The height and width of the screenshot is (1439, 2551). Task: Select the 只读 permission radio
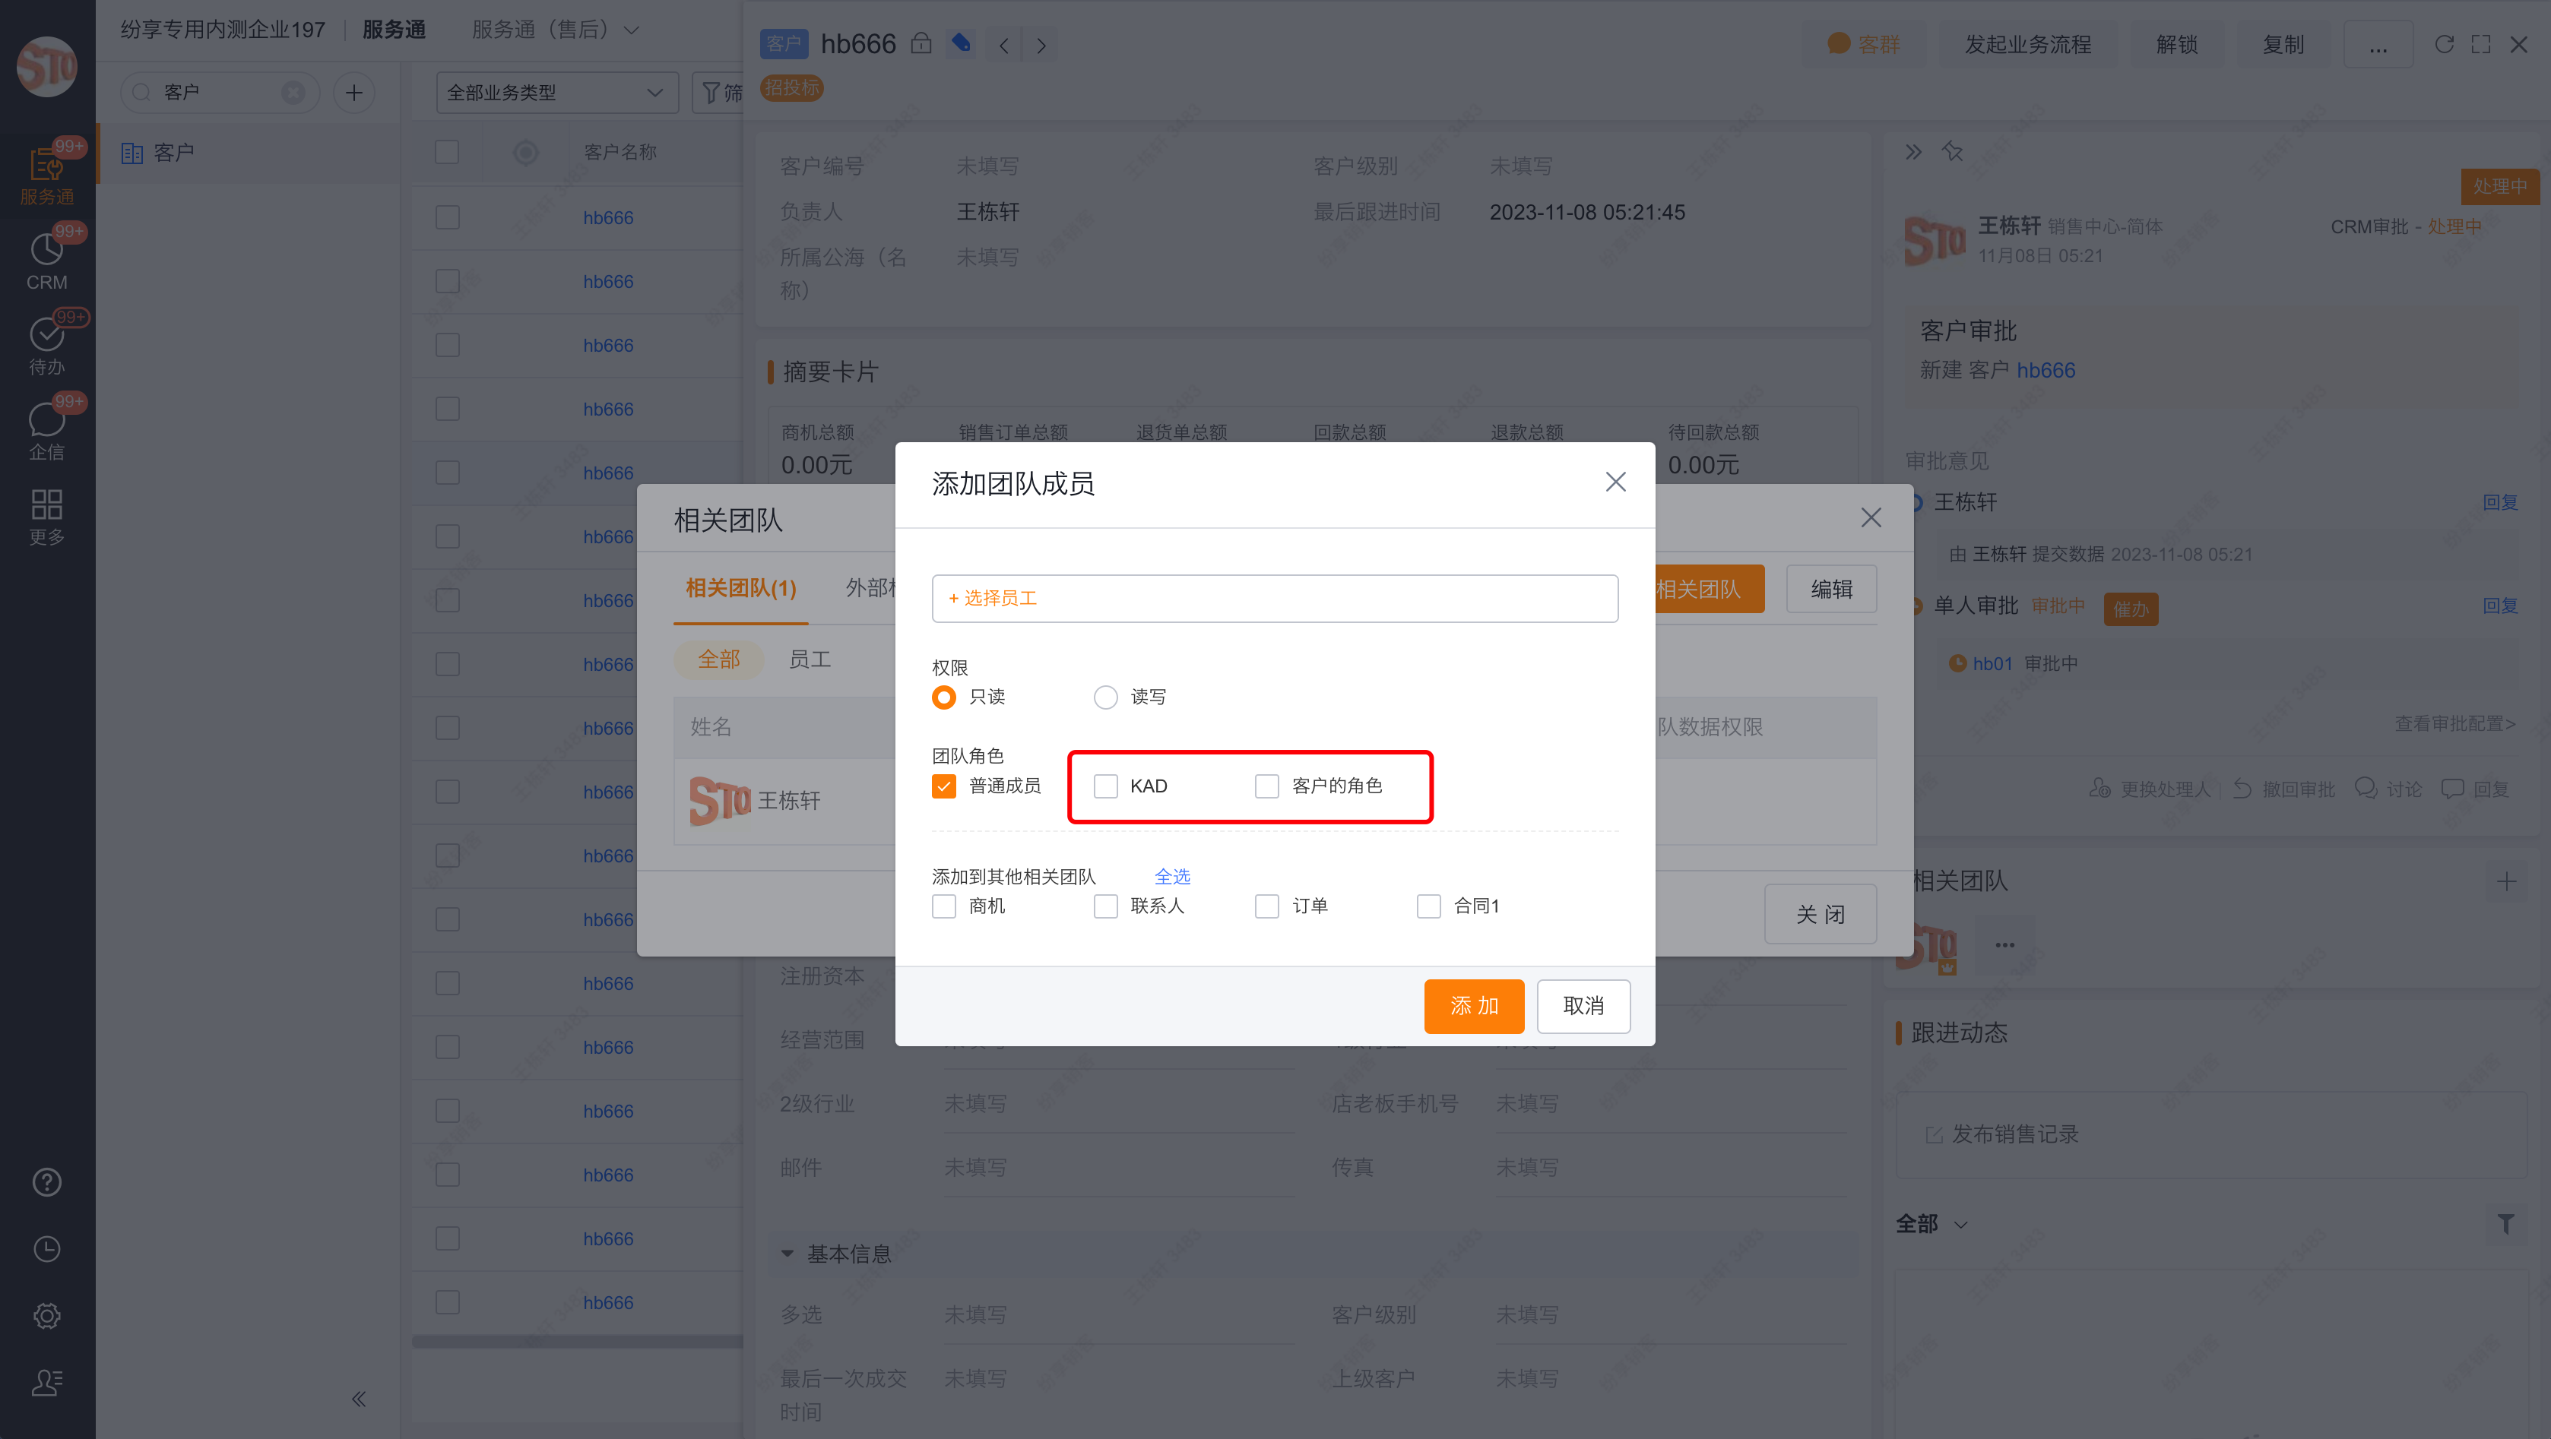click(944, 697)
